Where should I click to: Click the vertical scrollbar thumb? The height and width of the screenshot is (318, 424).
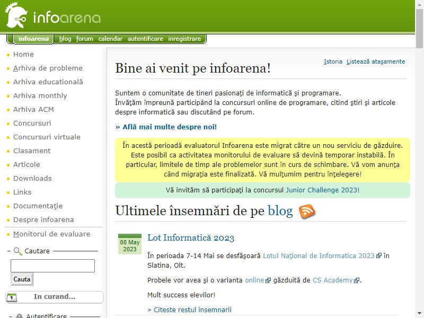[x=419, y=29]
